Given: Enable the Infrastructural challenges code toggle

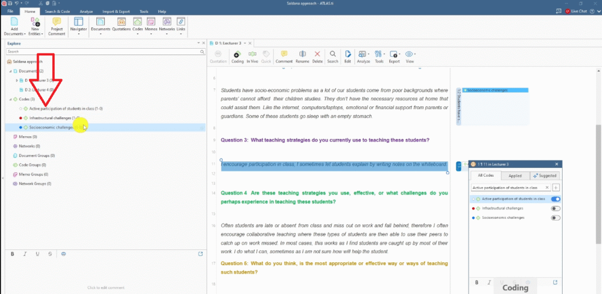Looking at the screenshot, I should (555, 208).
